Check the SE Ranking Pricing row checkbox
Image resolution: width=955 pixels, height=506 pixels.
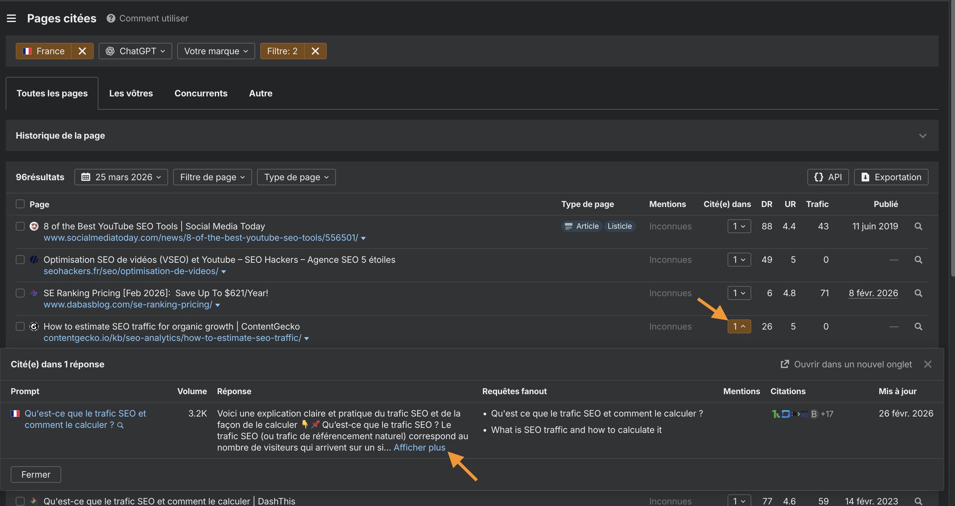pos(20,293)
